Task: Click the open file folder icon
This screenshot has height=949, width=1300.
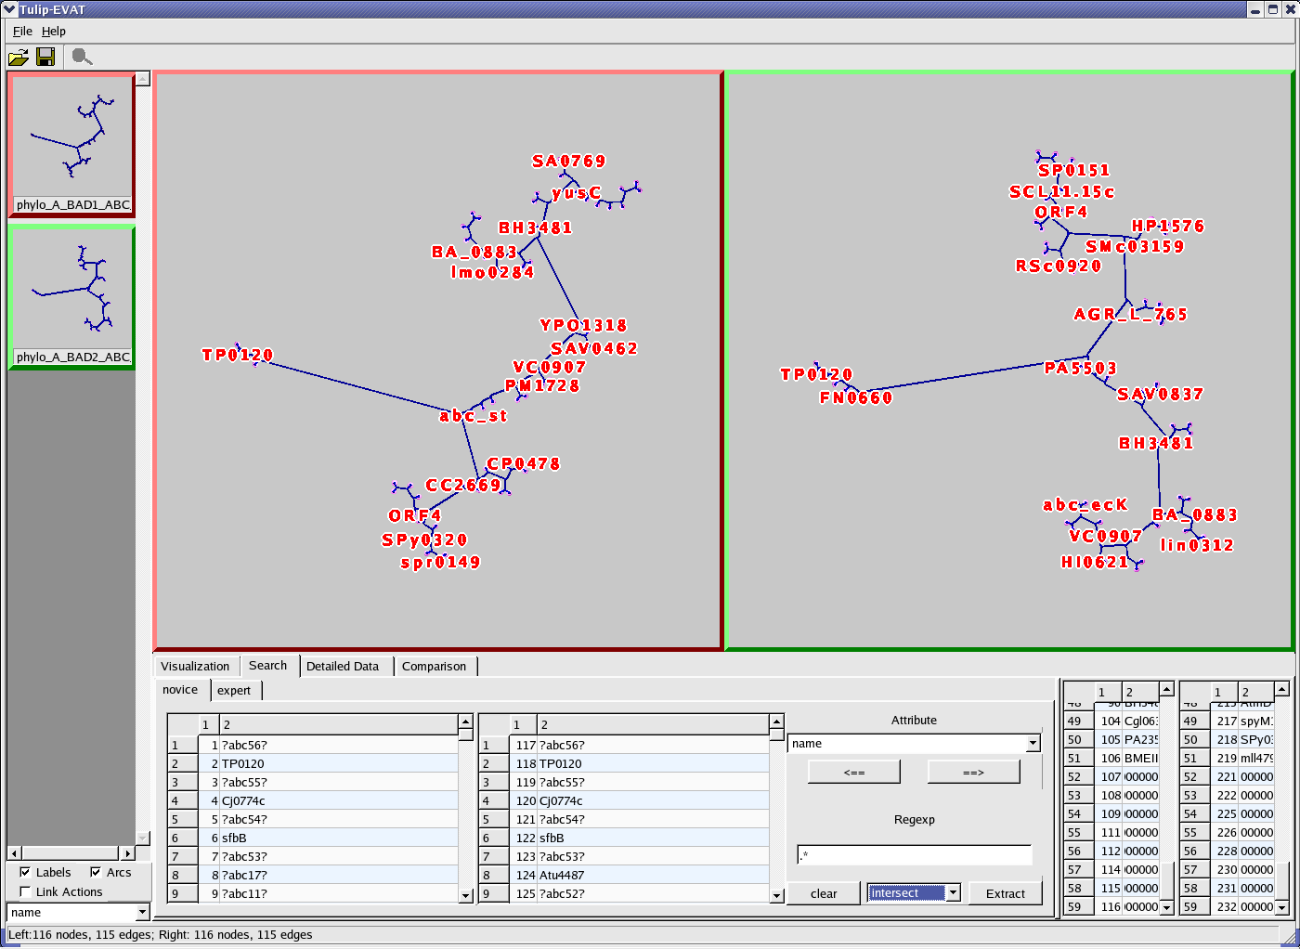Action: tap(18, 58)
